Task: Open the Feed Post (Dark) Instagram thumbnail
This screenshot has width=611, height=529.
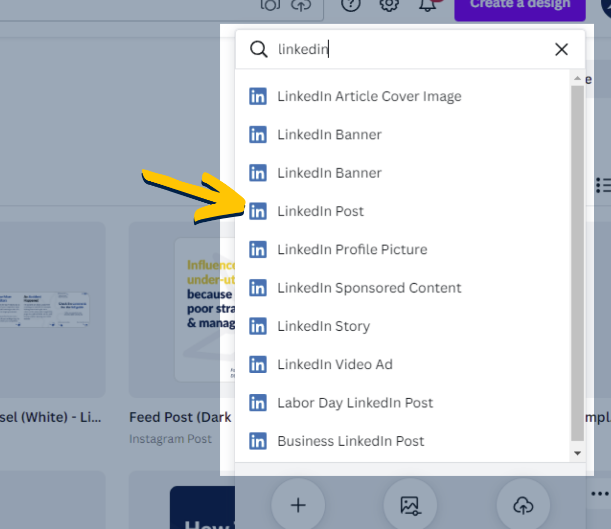Action: (180, 309)
